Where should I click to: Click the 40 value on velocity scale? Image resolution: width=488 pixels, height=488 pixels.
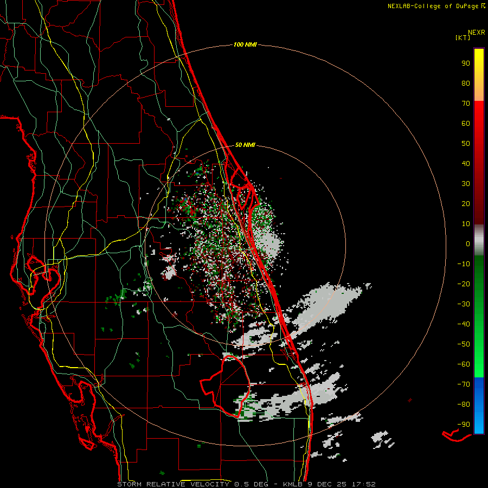[466, 164]
